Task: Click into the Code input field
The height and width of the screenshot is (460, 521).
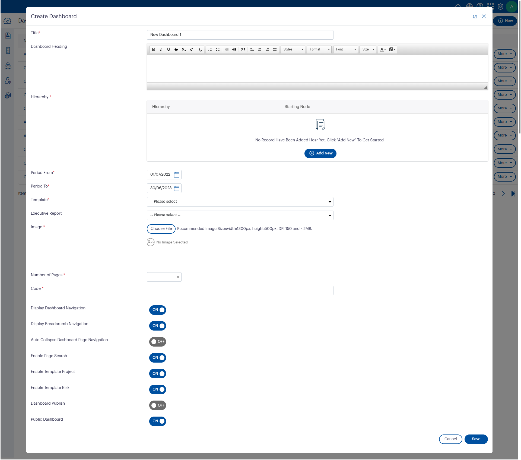Action: [240, 291]
